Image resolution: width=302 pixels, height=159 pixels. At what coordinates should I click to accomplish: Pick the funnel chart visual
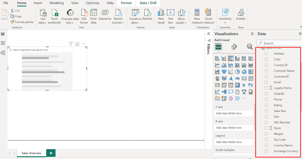224,72
